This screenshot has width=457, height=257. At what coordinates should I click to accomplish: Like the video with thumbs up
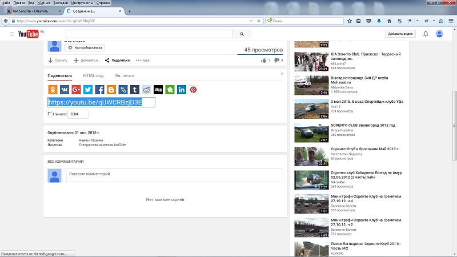tap(263, 60)
